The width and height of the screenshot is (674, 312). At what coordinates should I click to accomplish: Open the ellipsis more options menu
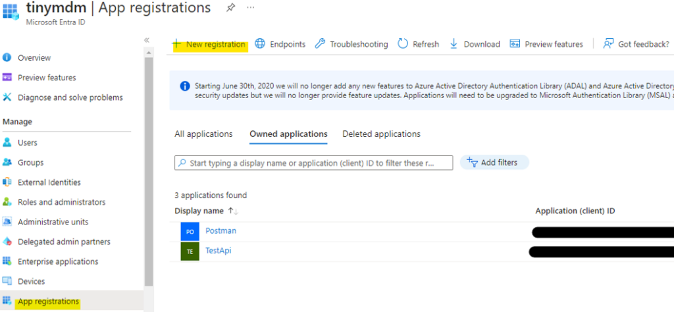coord(251,8)
